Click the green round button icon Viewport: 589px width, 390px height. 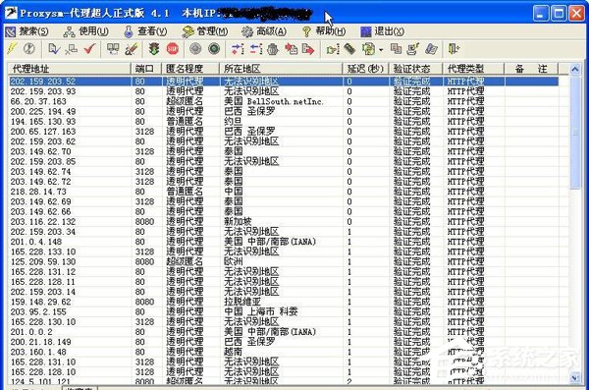tap(214, 49)
